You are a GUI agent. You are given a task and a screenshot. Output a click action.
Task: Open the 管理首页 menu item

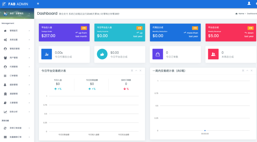[17, 31]
